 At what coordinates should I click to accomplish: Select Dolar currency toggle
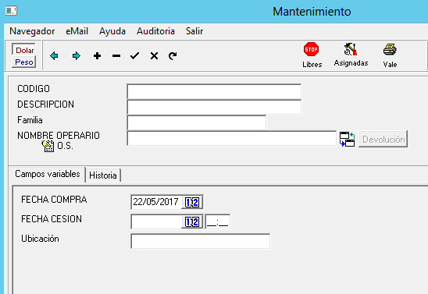[x=24, y=50]
